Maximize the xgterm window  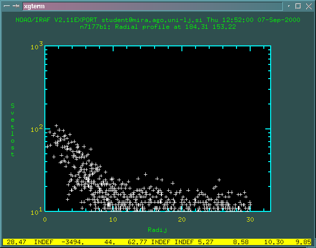[298, 6]
